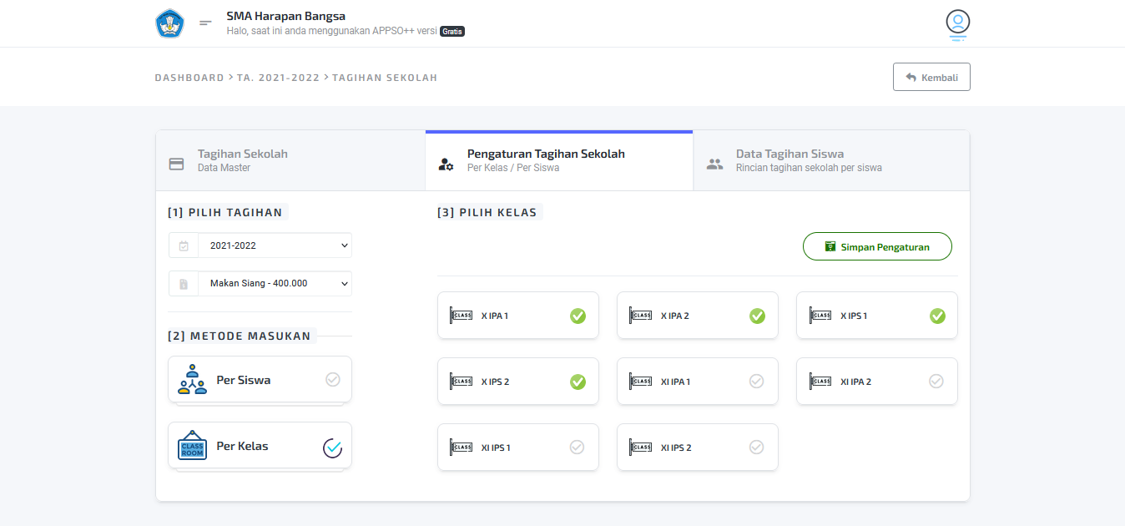The width and height of the screenshot is (1125, 526).
Task: Check the XI IPS 2 class checkmark
Action: coord(756,448)
